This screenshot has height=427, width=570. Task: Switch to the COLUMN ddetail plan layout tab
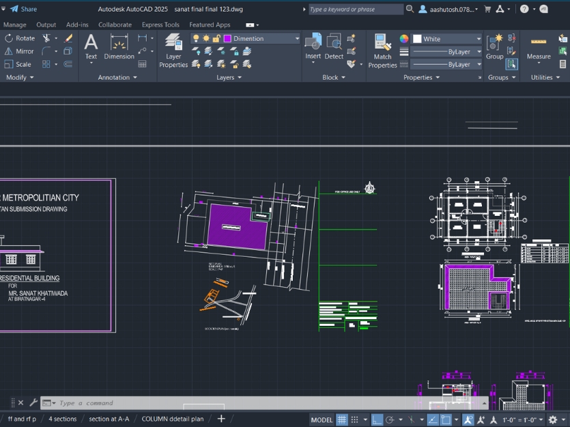pos(173,419)
